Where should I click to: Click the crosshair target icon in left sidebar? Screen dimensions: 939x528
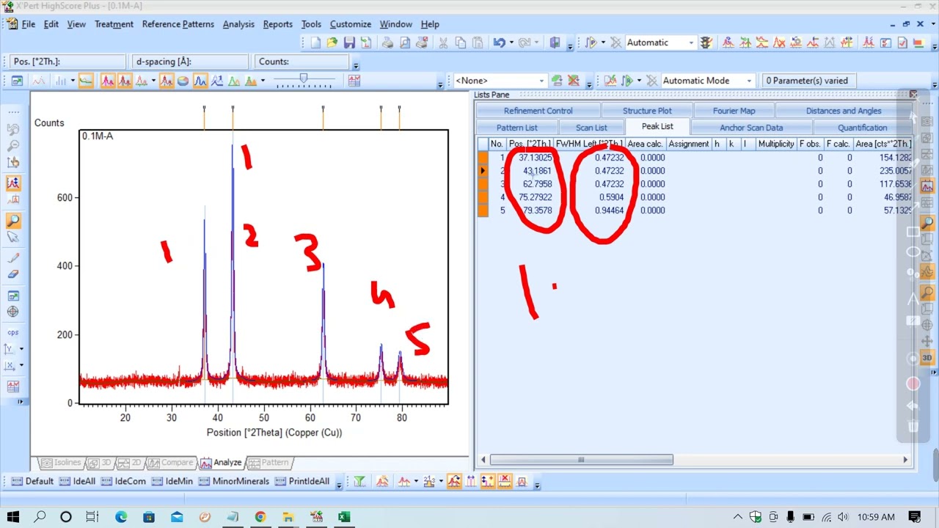[x=12, y=312]
